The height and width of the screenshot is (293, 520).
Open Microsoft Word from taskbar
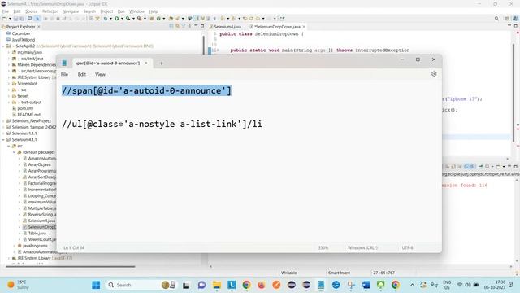coord(366,285)
